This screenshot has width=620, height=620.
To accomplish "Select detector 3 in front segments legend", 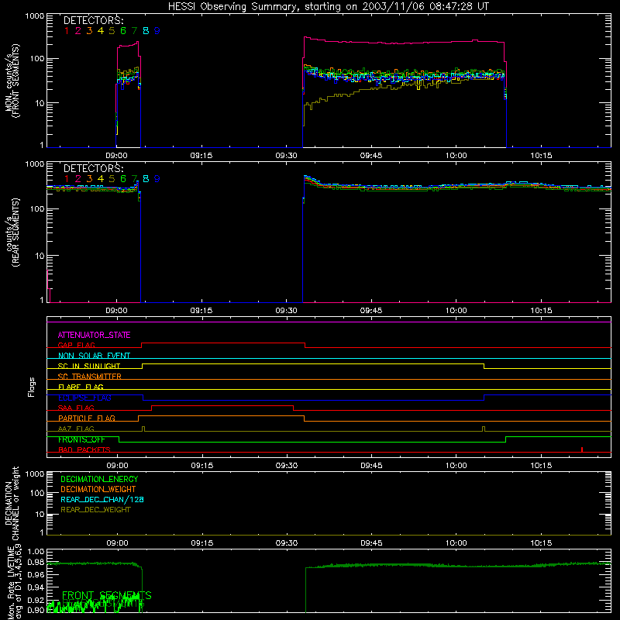I will pyautogui.click(x=89, y=31).
